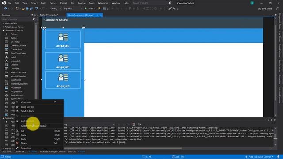Screen dimensions: 283x159
Task: Click the navigate backward toolbar icon
Action: 5,8
